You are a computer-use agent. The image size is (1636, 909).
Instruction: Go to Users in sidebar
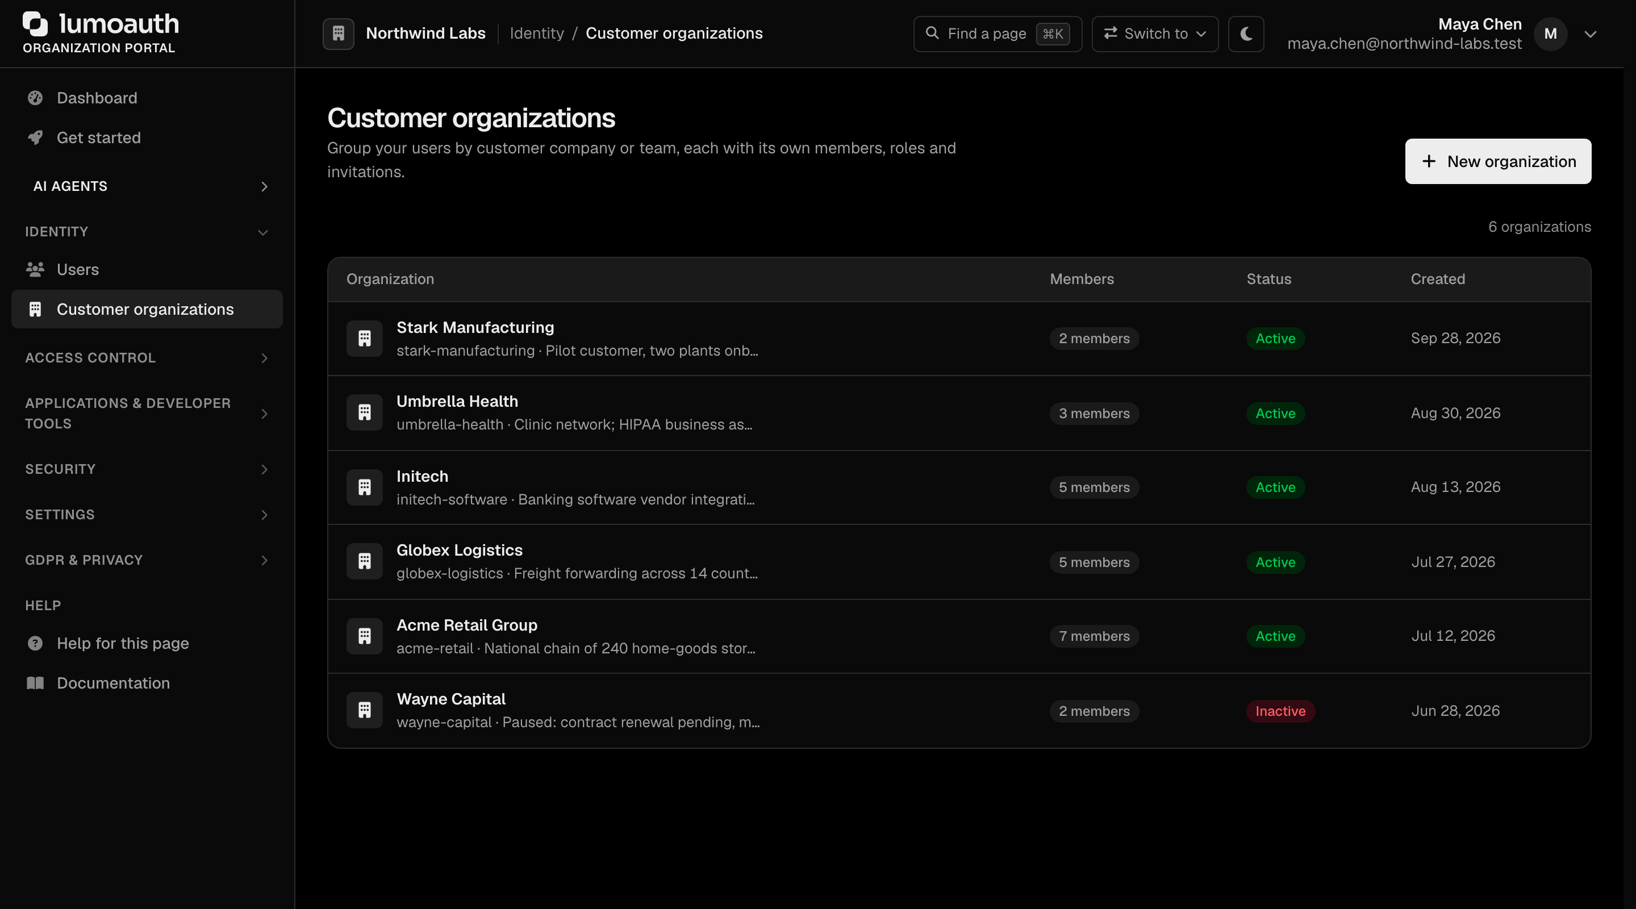click(x=147, y=269)
